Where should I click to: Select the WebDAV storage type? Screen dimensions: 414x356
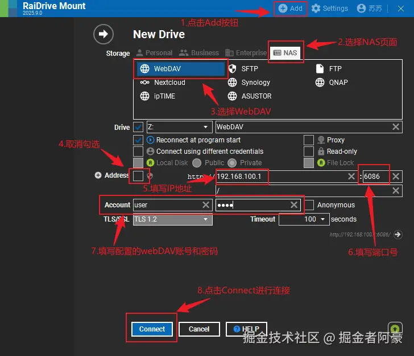point(181,69)
